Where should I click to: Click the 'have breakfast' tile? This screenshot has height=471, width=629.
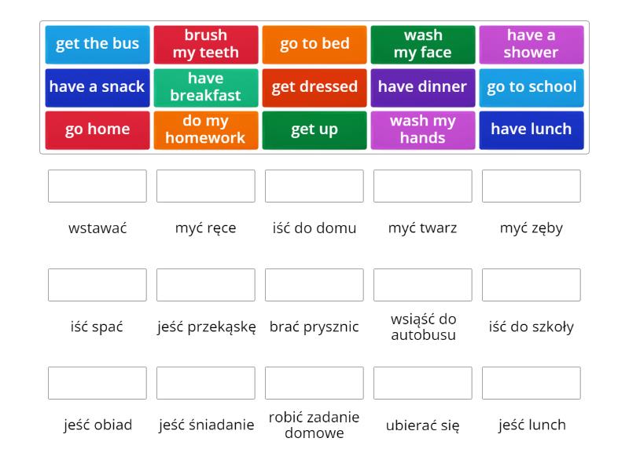206,87
